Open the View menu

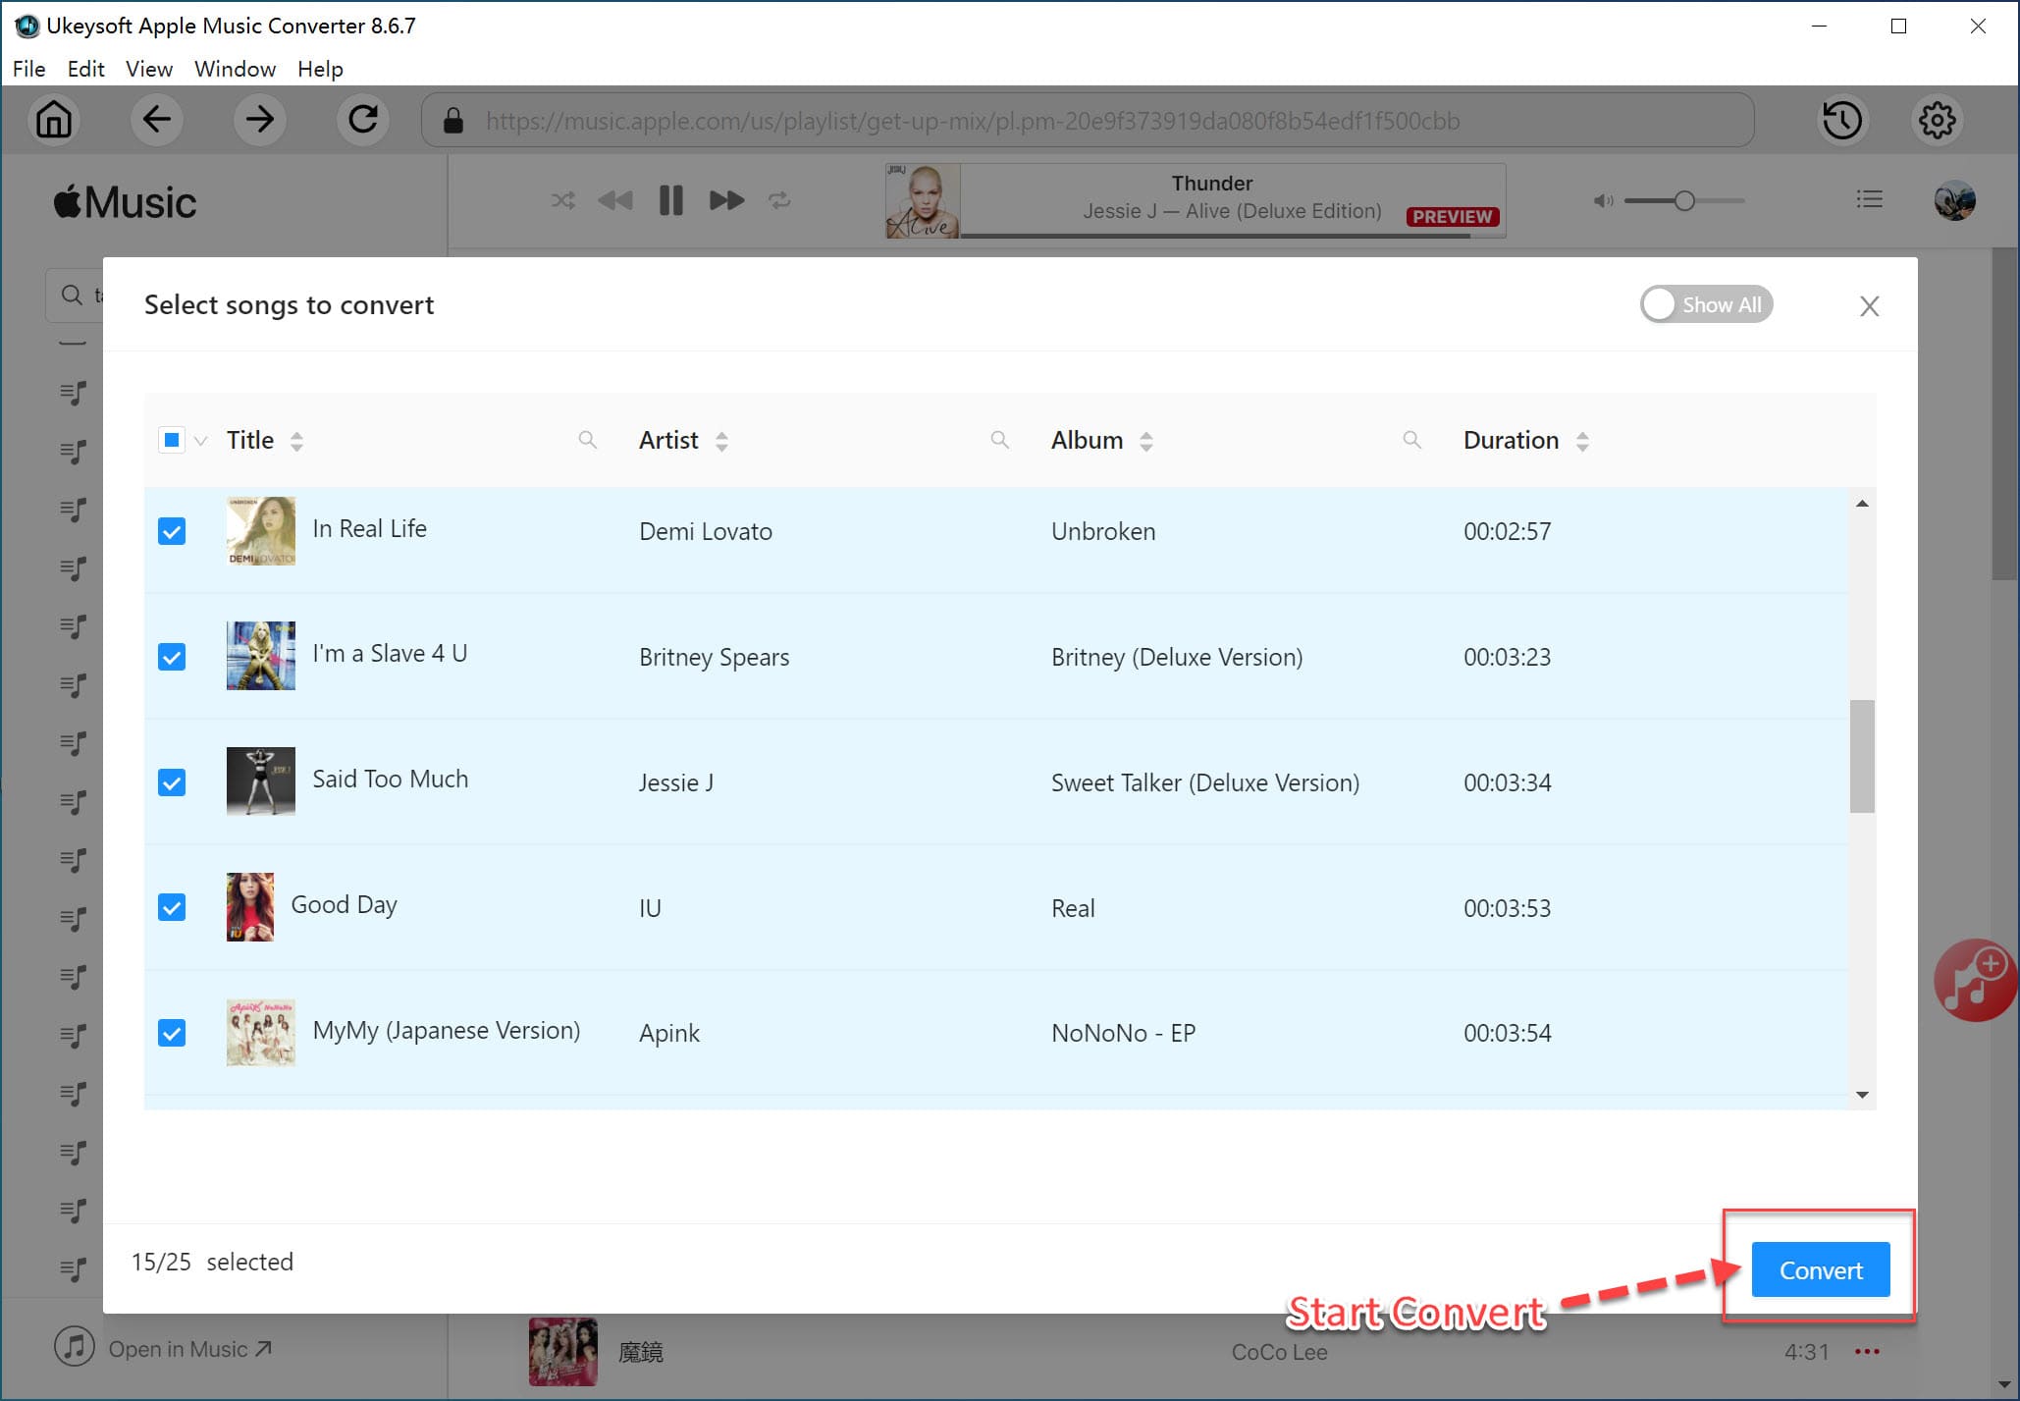pos(147,68)
